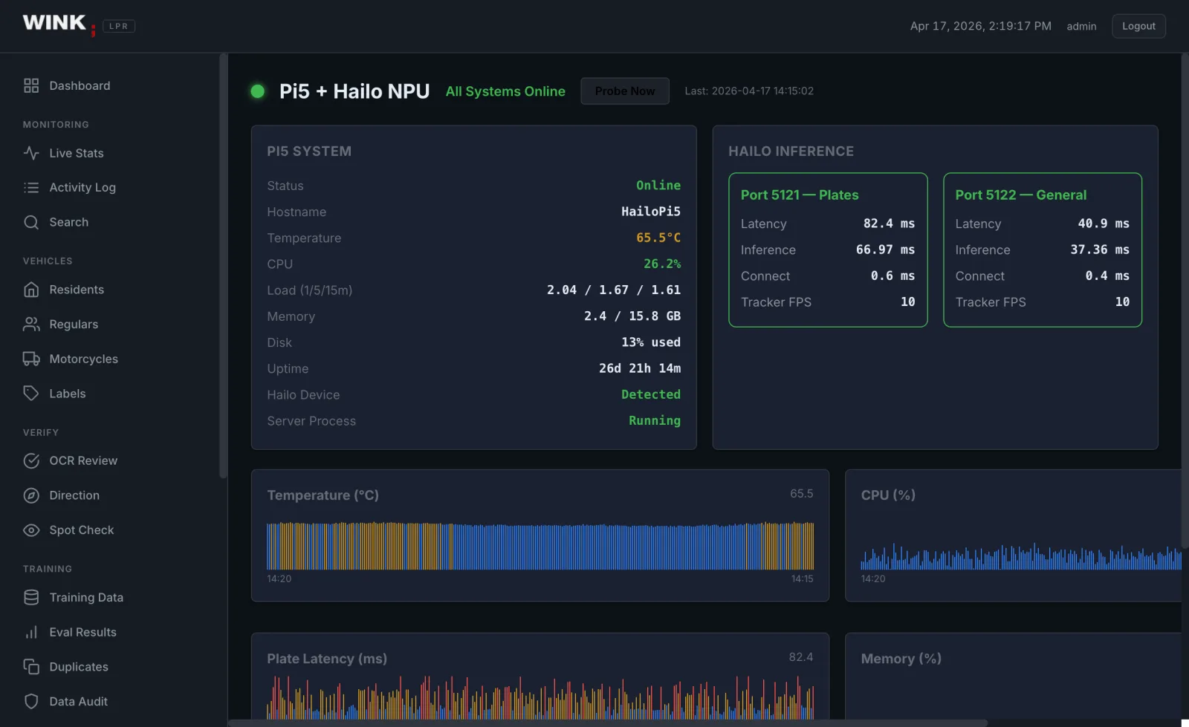Click the General latency 40.9 ms value
This screenshot has height=727, width=1189.
click(x=1104, y=224)
